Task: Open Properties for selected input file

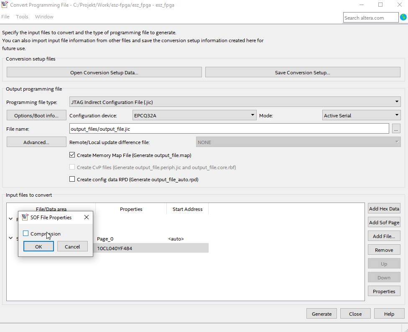Action: point(384,291)
